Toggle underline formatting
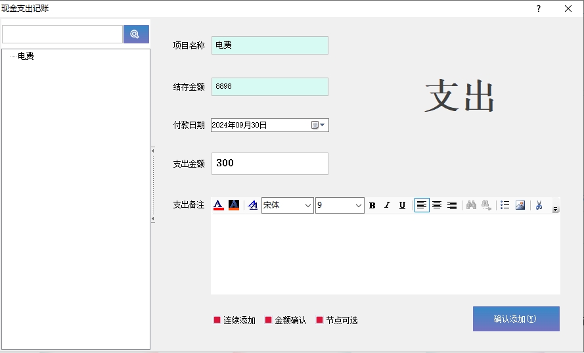This screenshot has height=353, width=584. pyautogui.click(x=402, y=205)
